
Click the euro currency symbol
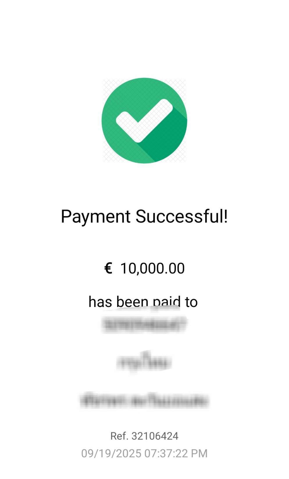[x=108, y=268]
